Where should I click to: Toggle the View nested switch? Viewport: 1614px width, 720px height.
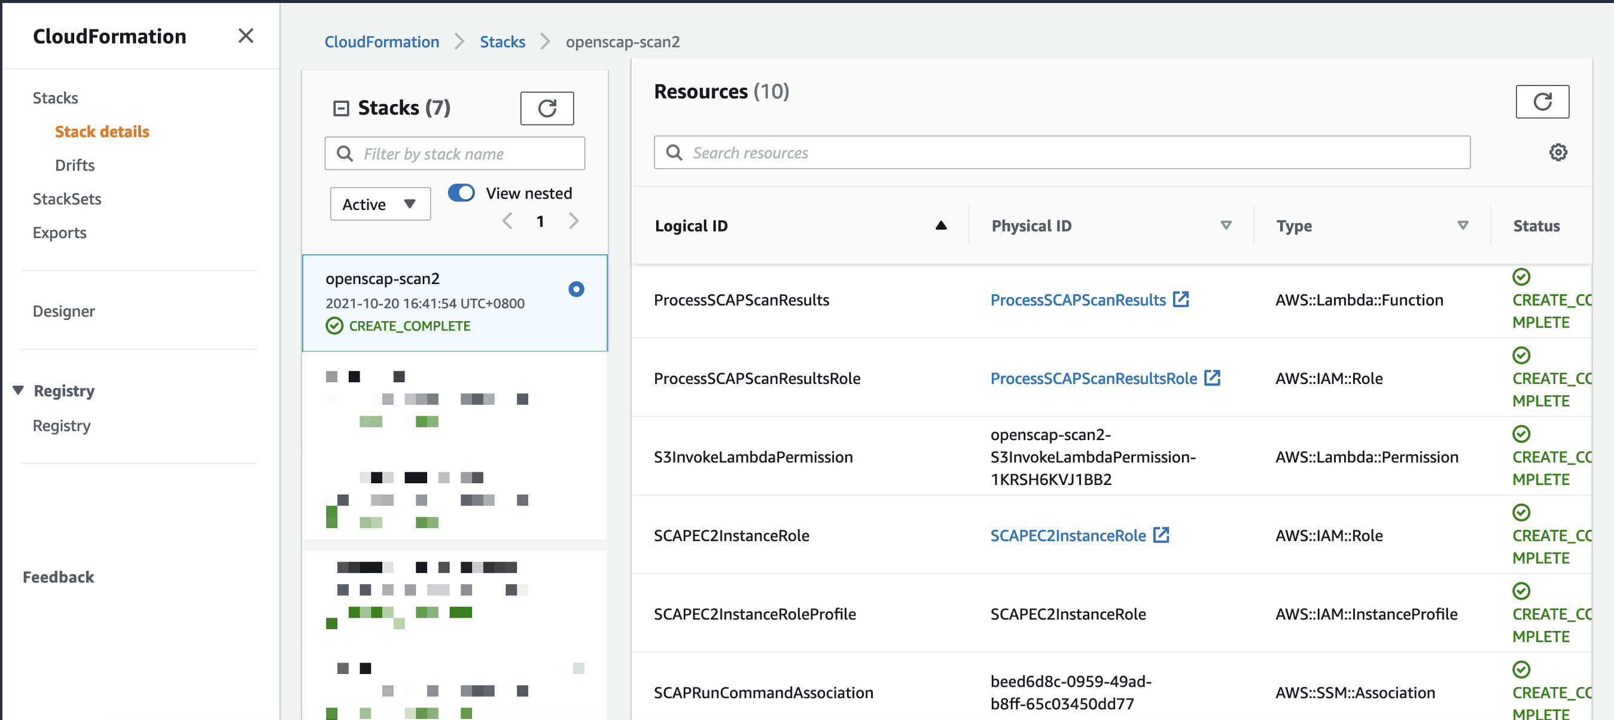click(461, 193)
